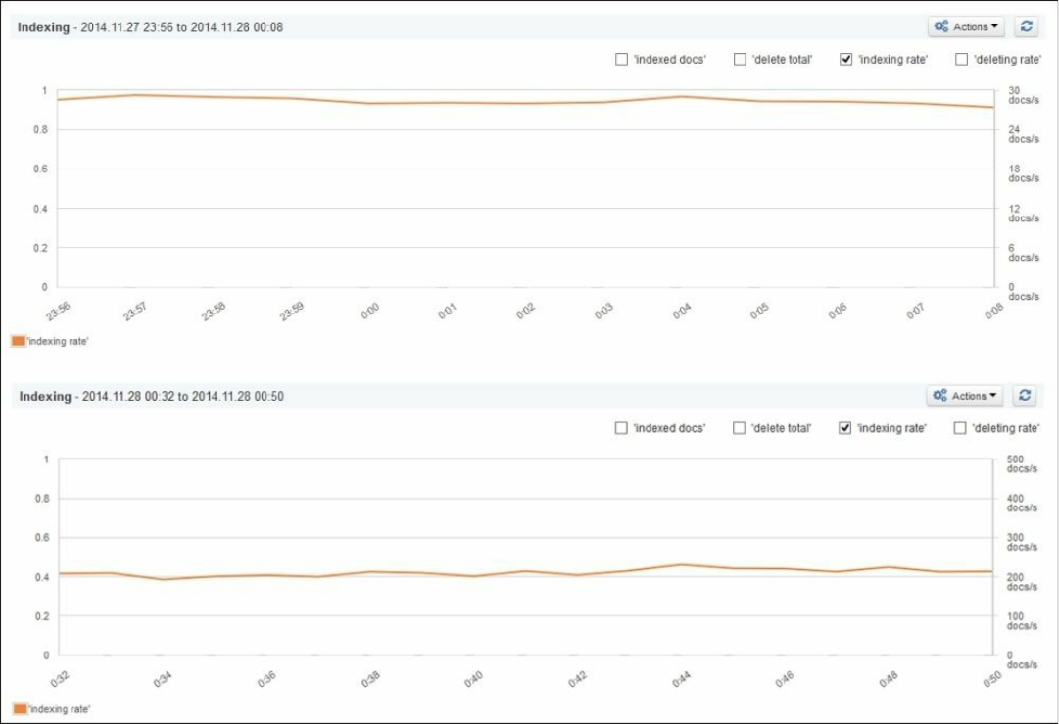1059x724 pixels.
Task: Uncheck 'indexing rate' in top chart
Action: [x=845, y=60]
